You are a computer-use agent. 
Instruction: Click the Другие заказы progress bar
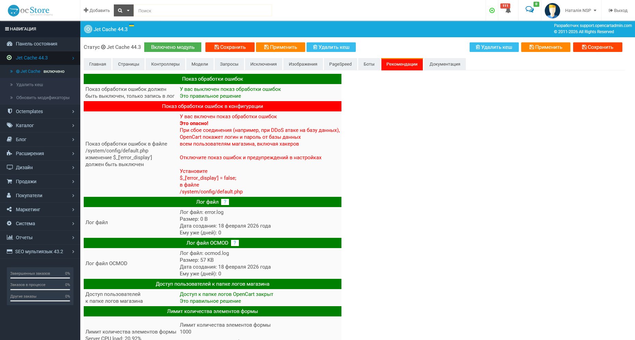(40, 301)
